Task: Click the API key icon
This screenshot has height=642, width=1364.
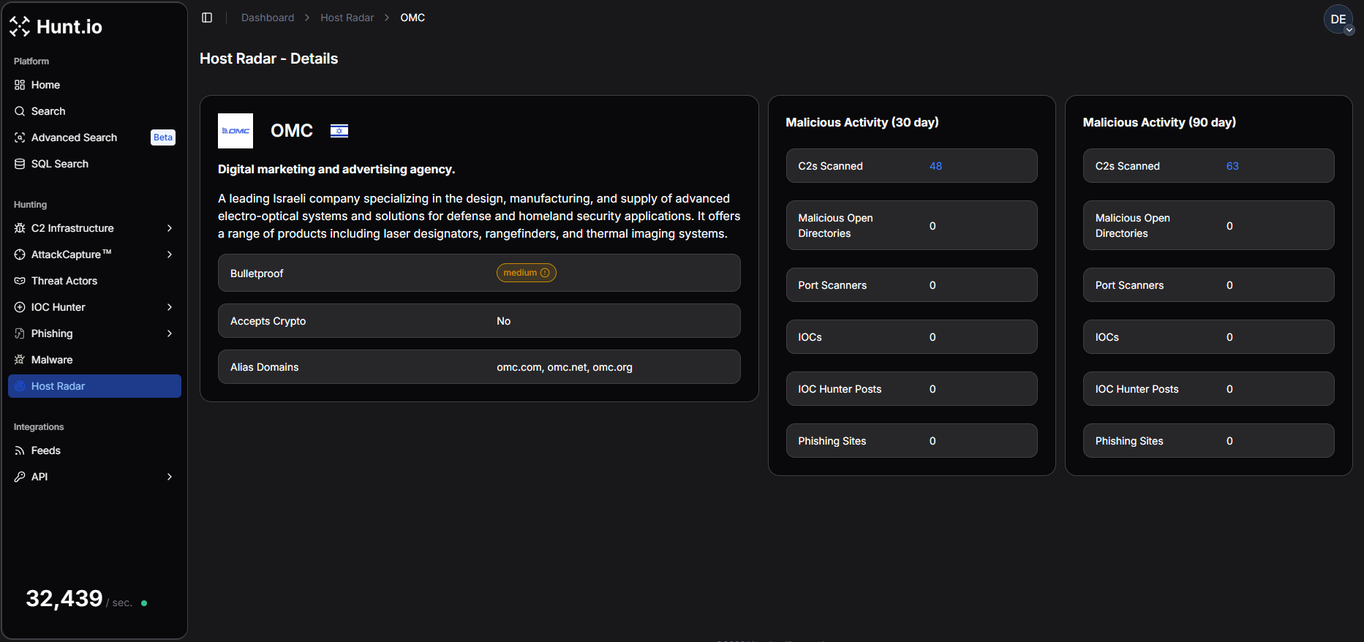Action: (20, 477)
